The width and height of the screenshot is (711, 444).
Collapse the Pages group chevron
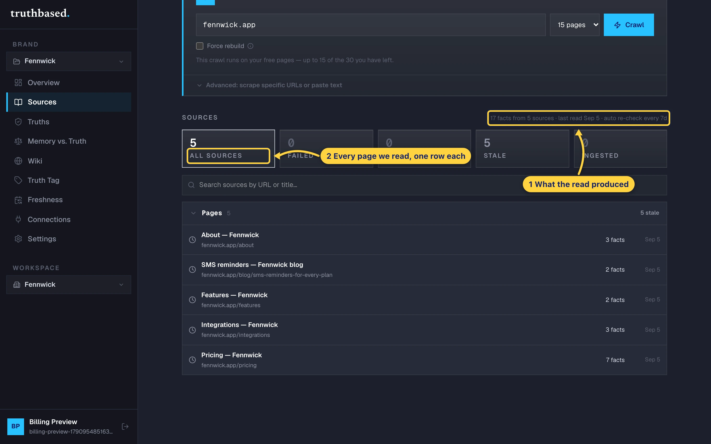[193, 213]
